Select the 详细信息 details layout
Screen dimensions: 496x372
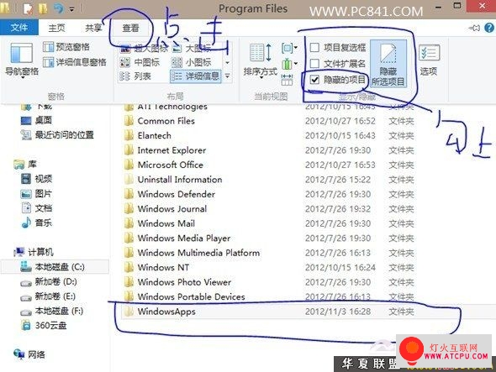[x=196, y=76]
